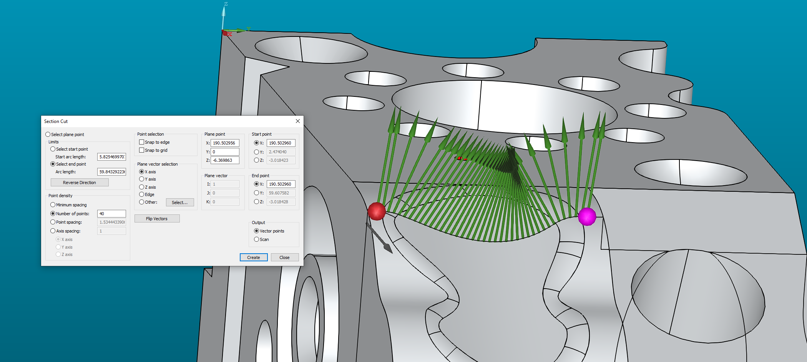Click the 'Select...' button next to Other
Image resolution: width=807 pixels, height=362 pixels.
coord(180,203)
